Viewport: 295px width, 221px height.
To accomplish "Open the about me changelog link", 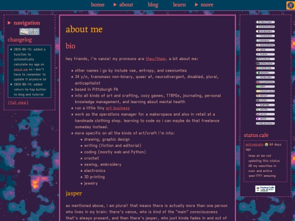I will tap(21, 69).
